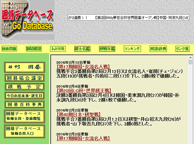Image resolution: width=194 pixels, height=144 pixels.
Task: Click the scrollbar up arrow in news frame
Action: pyautogui.click(x=190, y=58)
